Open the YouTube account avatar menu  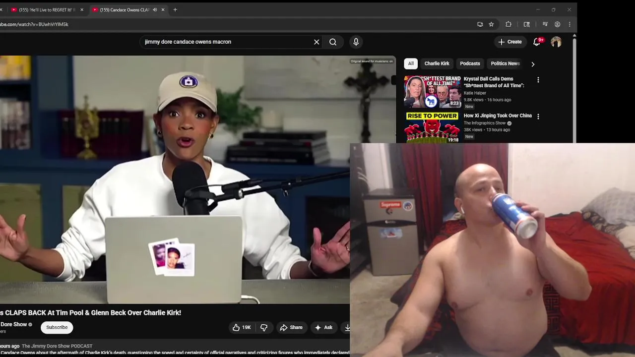coord(556,42)
